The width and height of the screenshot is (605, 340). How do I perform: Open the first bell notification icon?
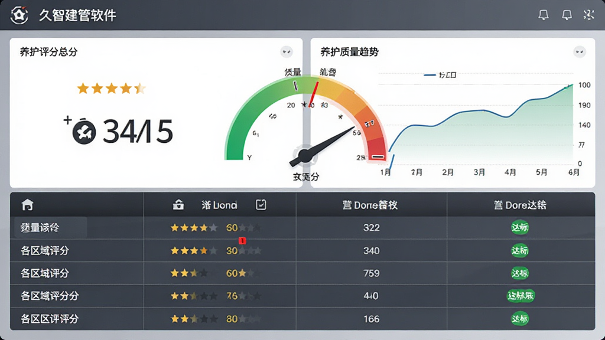pyautogui.click(x=544, y=15)
